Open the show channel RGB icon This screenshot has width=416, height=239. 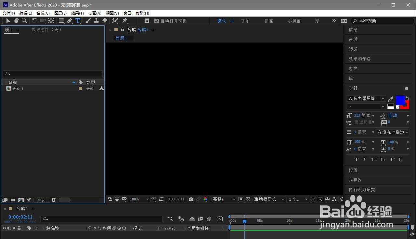coord(205,199)
